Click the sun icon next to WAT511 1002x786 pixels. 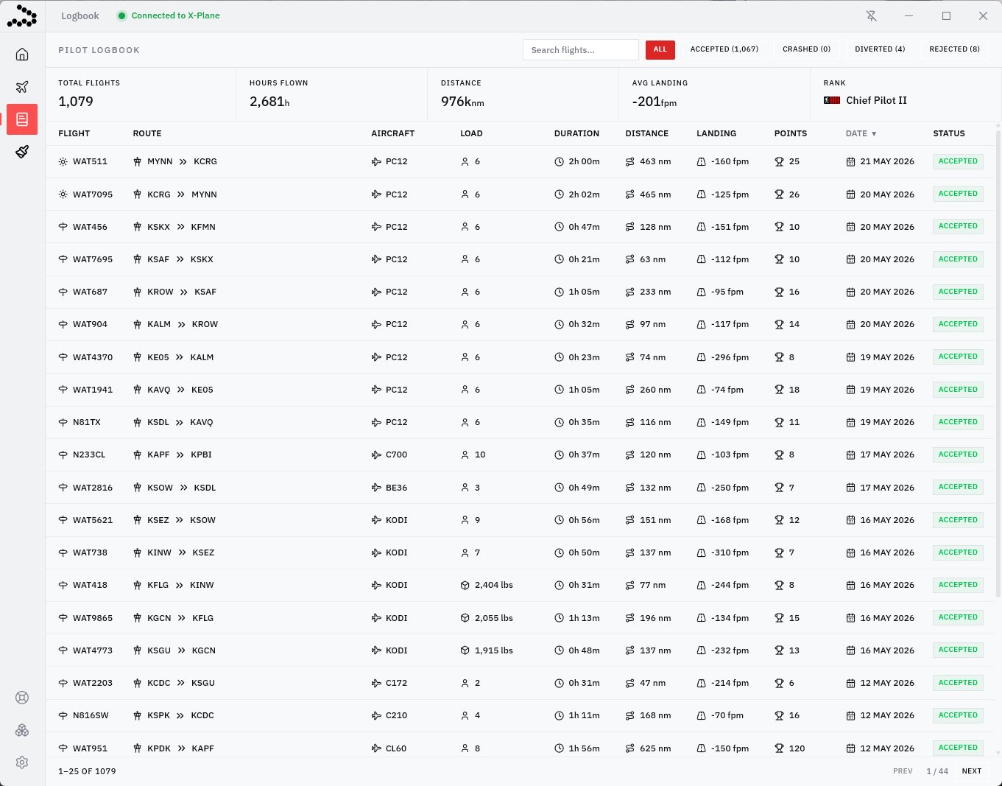point(63,162)
